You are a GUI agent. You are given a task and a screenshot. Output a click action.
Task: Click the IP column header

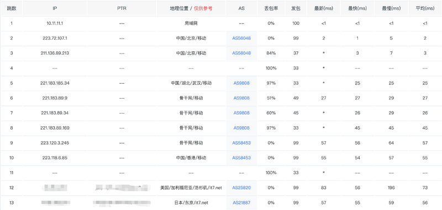tap(55, 8)
